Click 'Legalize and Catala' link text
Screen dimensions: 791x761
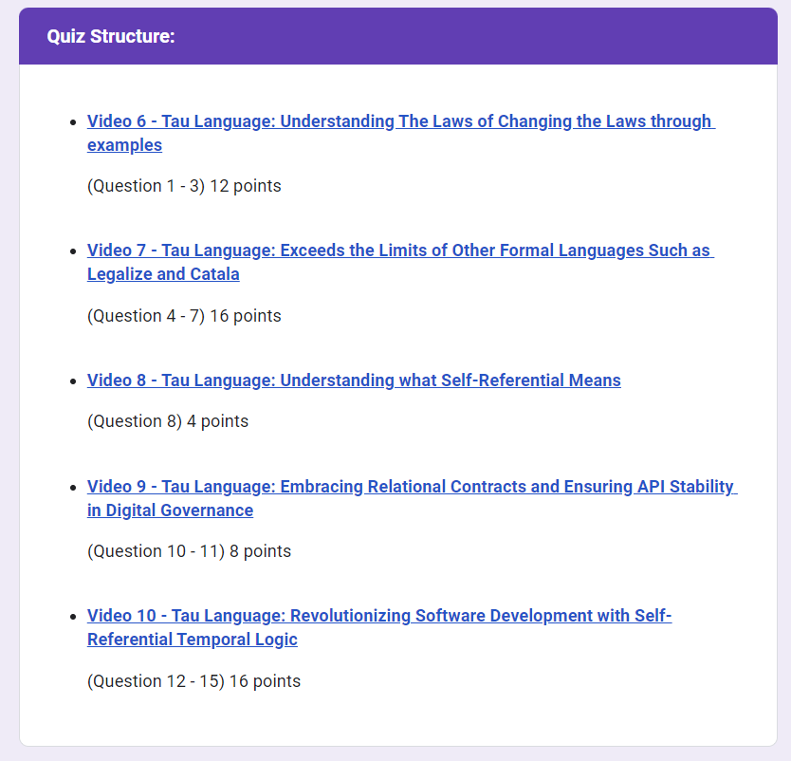tap(163, 274)
